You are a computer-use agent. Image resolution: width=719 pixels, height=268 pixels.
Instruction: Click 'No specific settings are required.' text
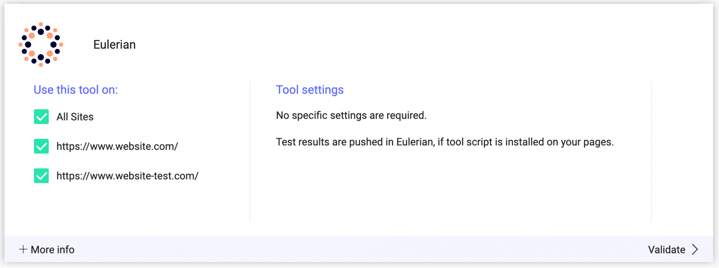[x=351, y=115]
